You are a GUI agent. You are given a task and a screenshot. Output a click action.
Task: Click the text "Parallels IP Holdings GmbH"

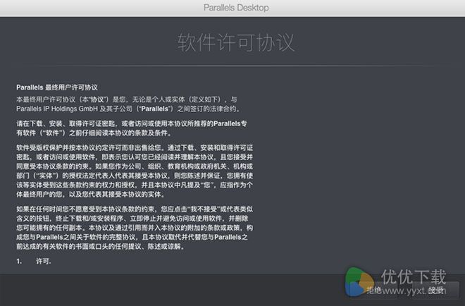click(57, 109)
